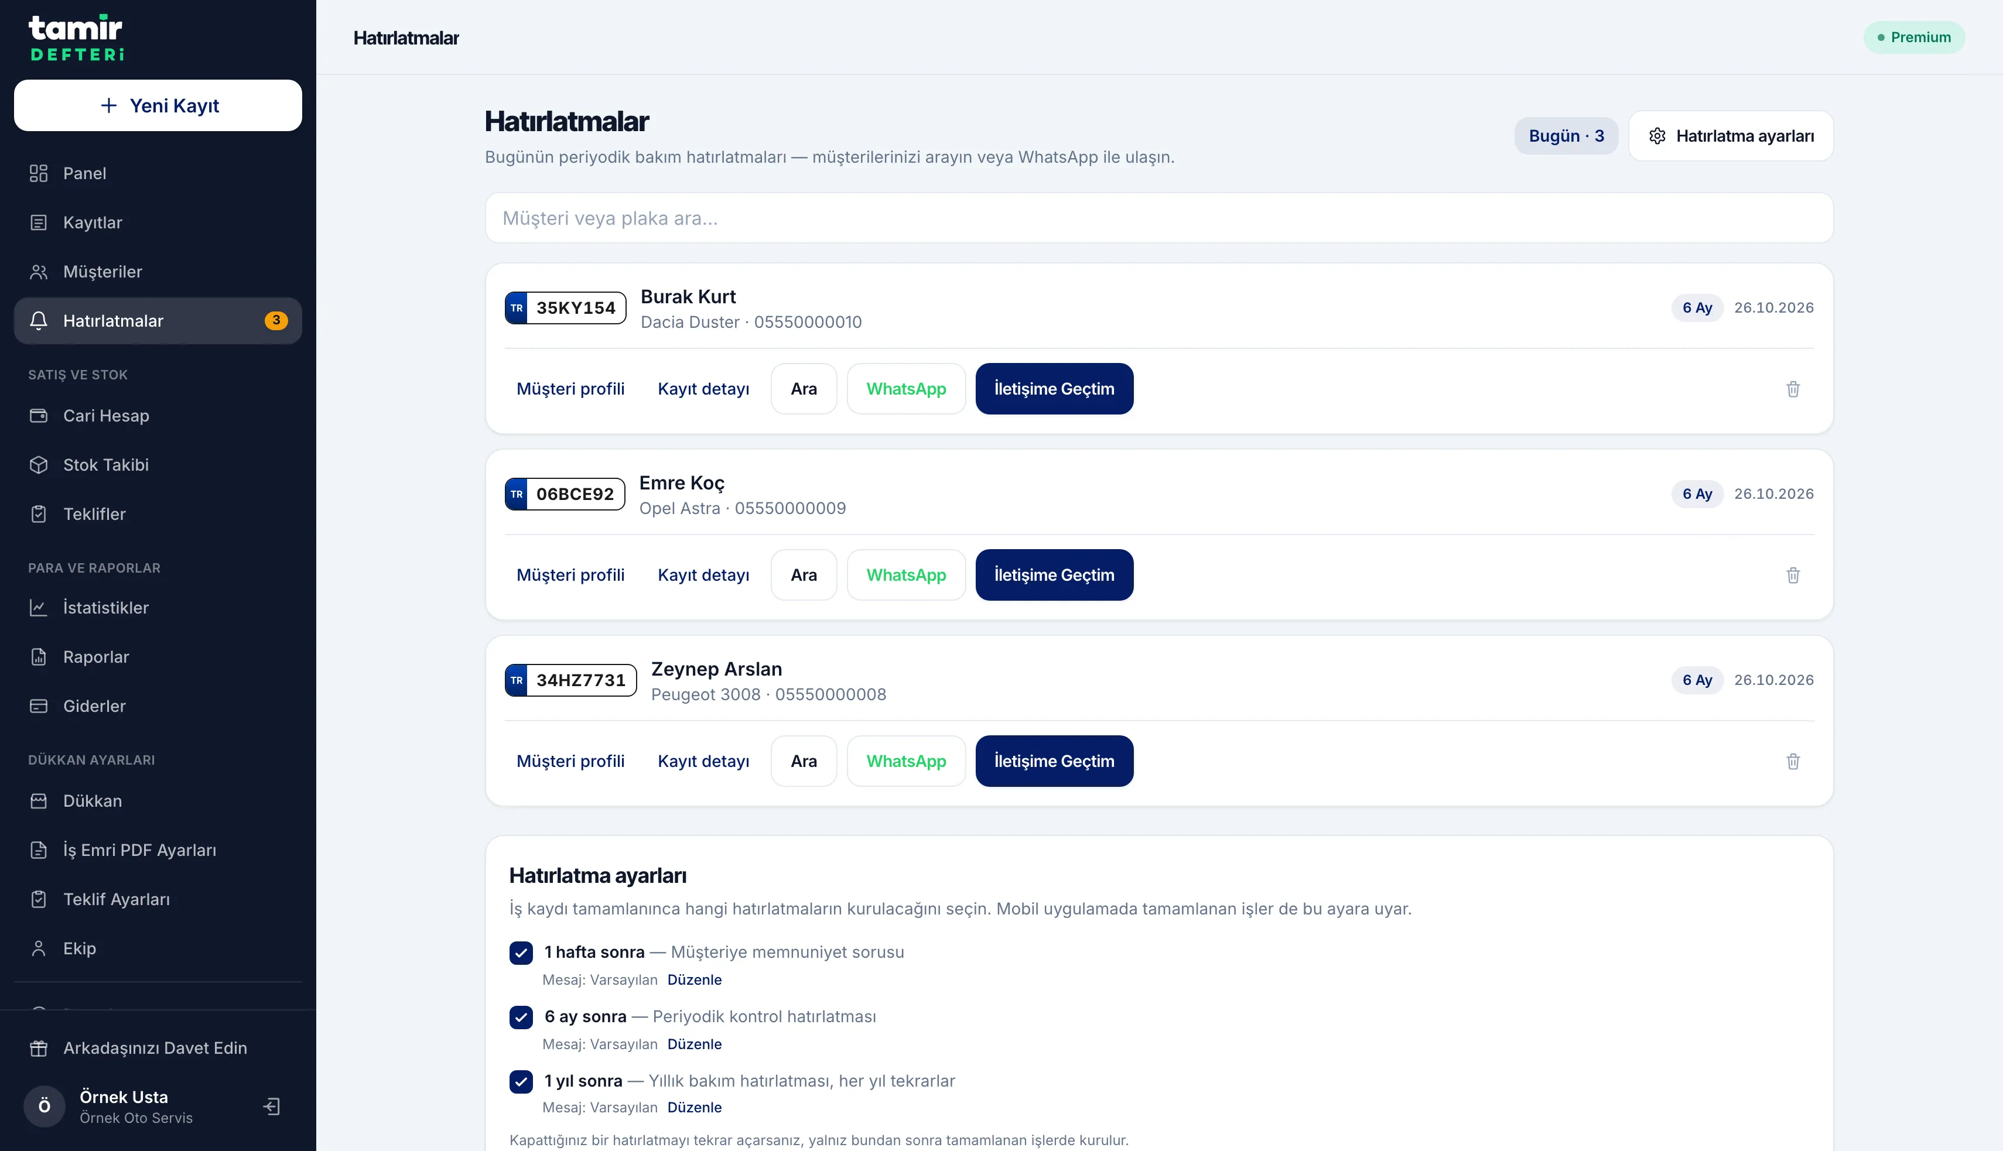Image resolution: width=2003 pixels, height=1151 pixels.
Task: Mark Emre Koç as İletişime Geçtim
Action: click(x=1054, y=575)
